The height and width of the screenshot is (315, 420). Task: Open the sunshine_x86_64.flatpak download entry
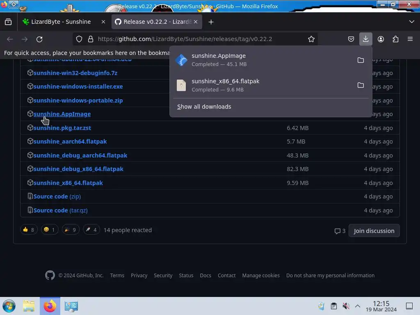(262, 85)
